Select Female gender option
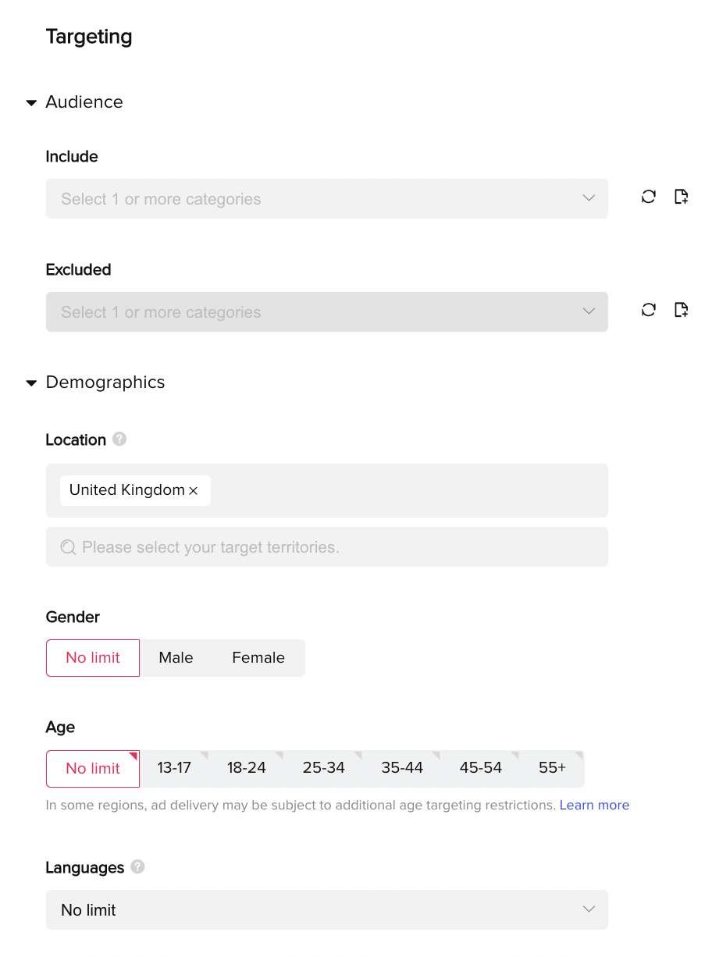 tap(258, 658)
